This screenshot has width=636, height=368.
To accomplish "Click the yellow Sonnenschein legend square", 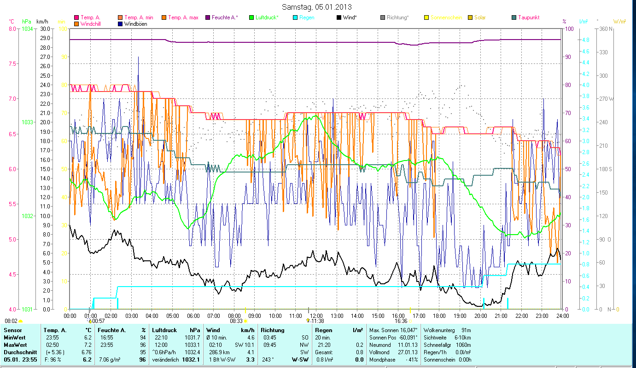I will (x=426, y=18).
